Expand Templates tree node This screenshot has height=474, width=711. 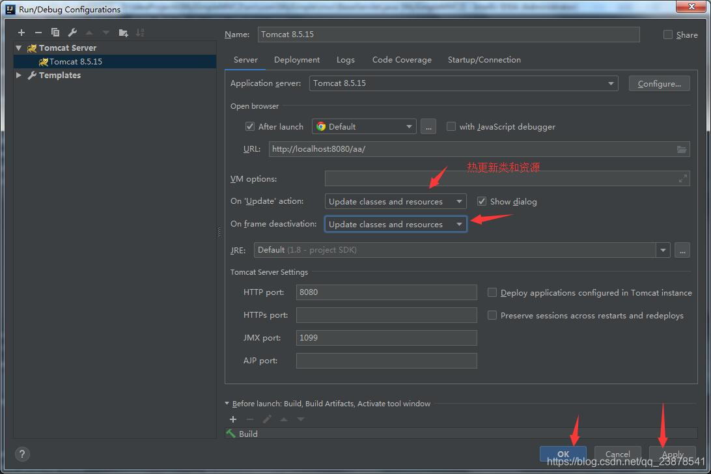(x=19, y=75)
